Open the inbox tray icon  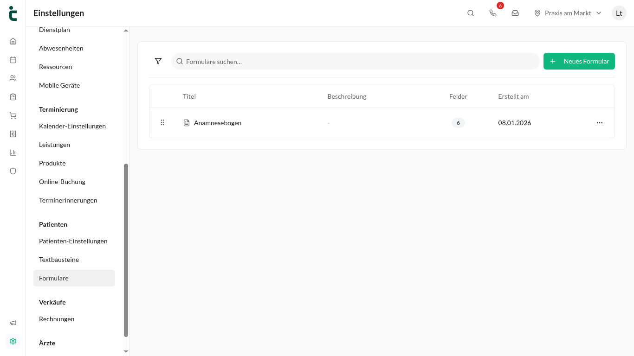point(515,13)
